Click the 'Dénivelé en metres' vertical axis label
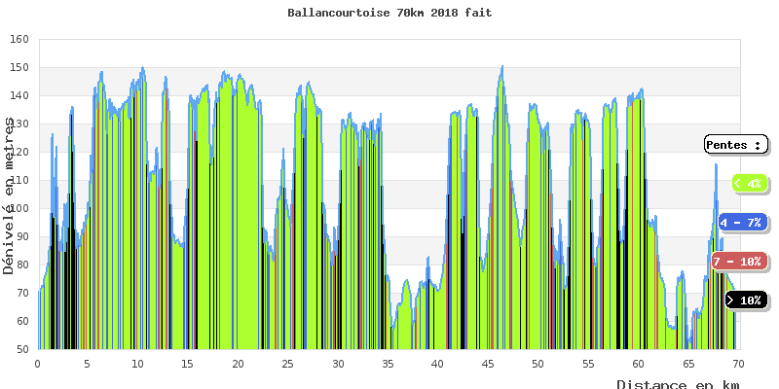This screenshot has width=779, height=389. coord(9,194)
